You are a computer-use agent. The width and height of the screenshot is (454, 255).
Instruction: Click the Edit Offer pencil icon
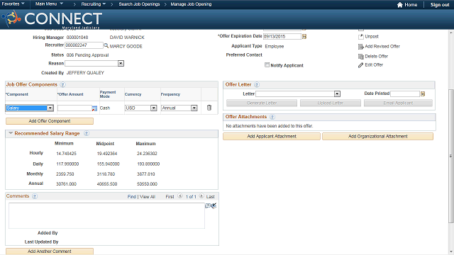[x=361, y=65]
